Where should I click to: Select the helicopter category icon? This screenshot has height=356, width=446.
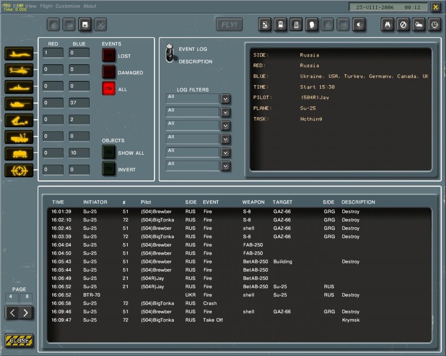19,70
